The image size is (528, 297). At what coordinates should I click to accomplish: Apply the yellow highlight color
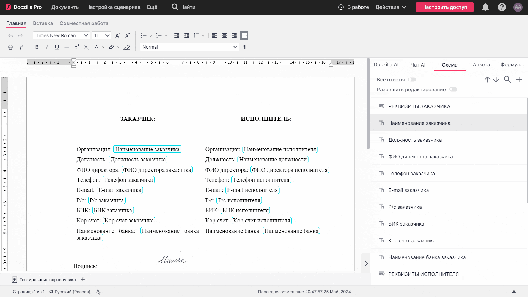point(111,47)
